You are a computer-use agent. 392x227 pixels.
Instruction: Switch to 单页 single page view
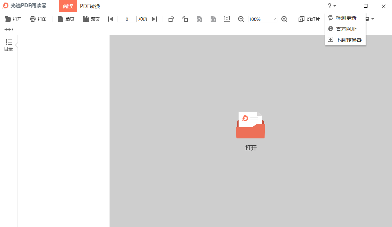point(66,19)
